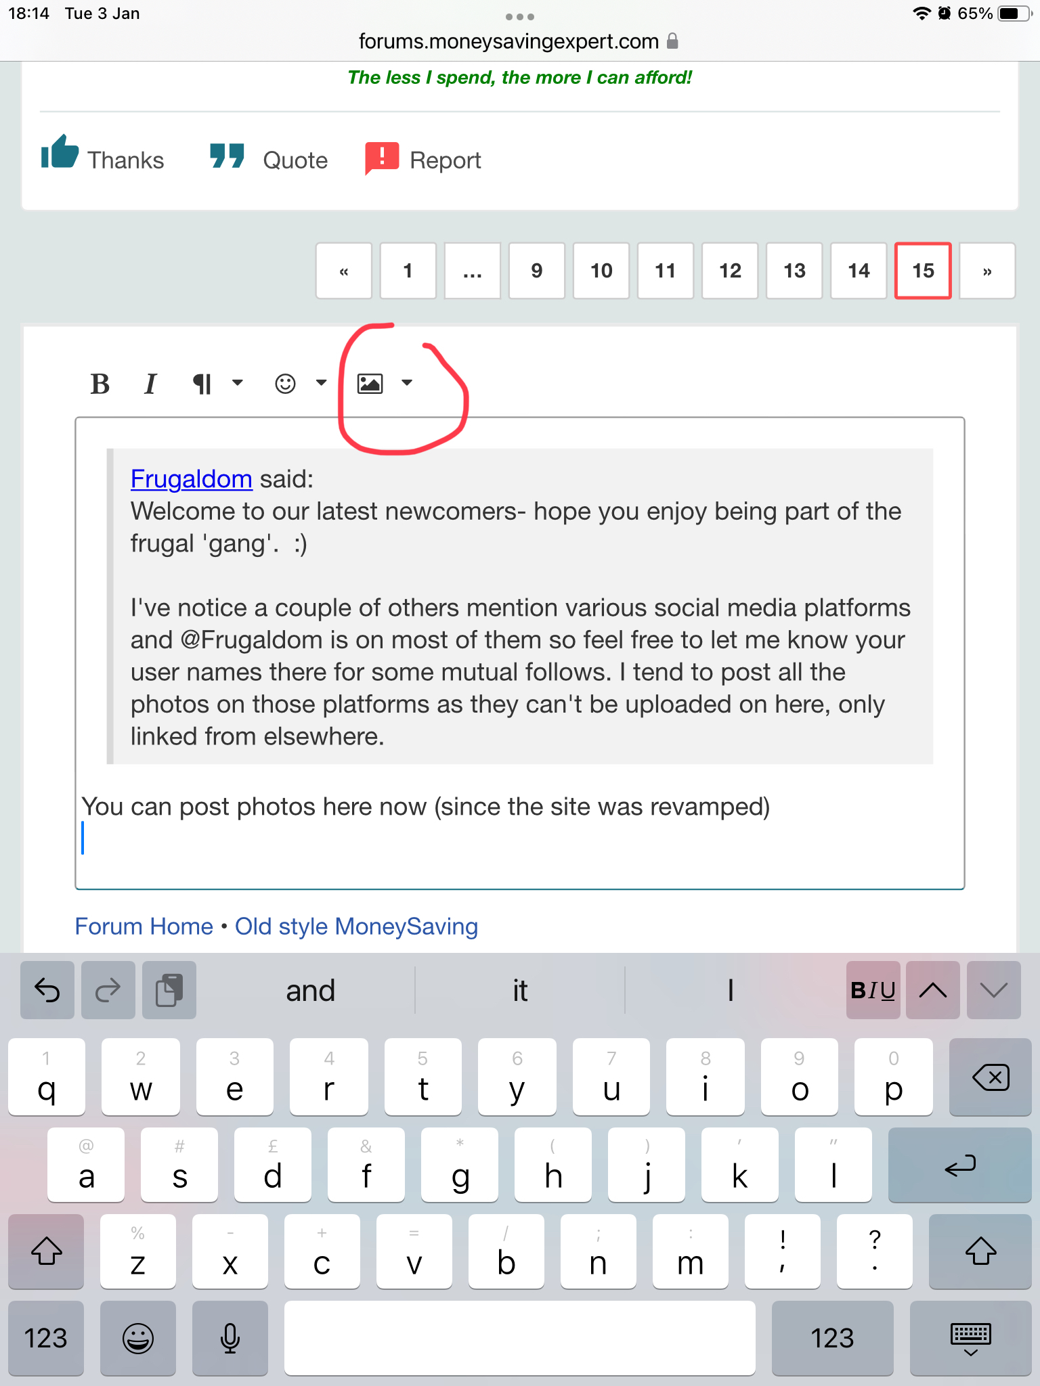Viewport: 1040px width, 1386px height.
Task: Expand the image upload dropdown arrow
Action: coord(406,383)
